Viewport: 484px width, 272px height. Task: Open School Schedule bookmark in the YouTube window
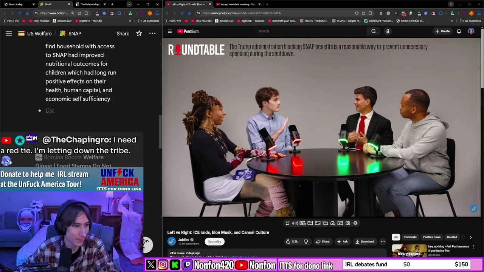coord(410,21)
